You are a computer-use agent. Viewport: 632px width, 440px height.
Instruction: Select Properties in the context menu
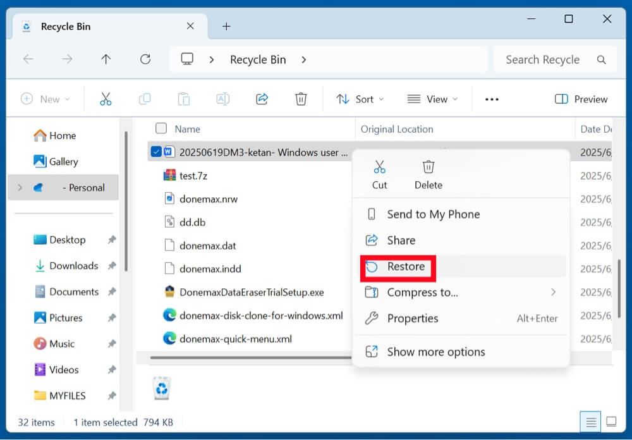[x=412, y=319]
